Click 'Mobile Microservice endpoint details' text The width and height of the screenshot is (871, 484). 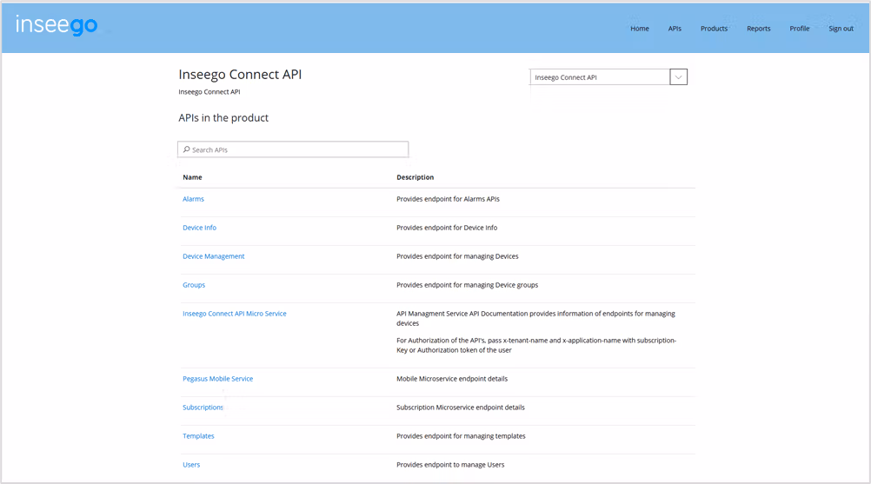pyautogui.click(x=452, y=379)
